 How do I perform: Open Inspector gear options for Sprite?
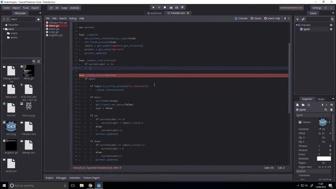331,110
